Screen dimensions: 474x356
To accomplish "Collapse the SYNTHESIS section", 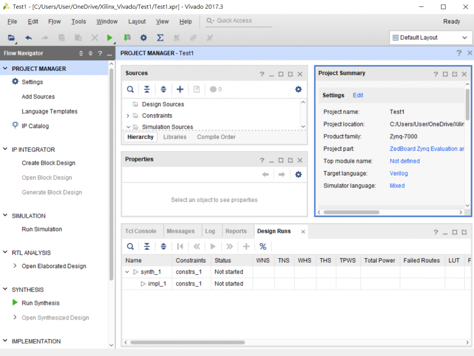I will (5, 289).
